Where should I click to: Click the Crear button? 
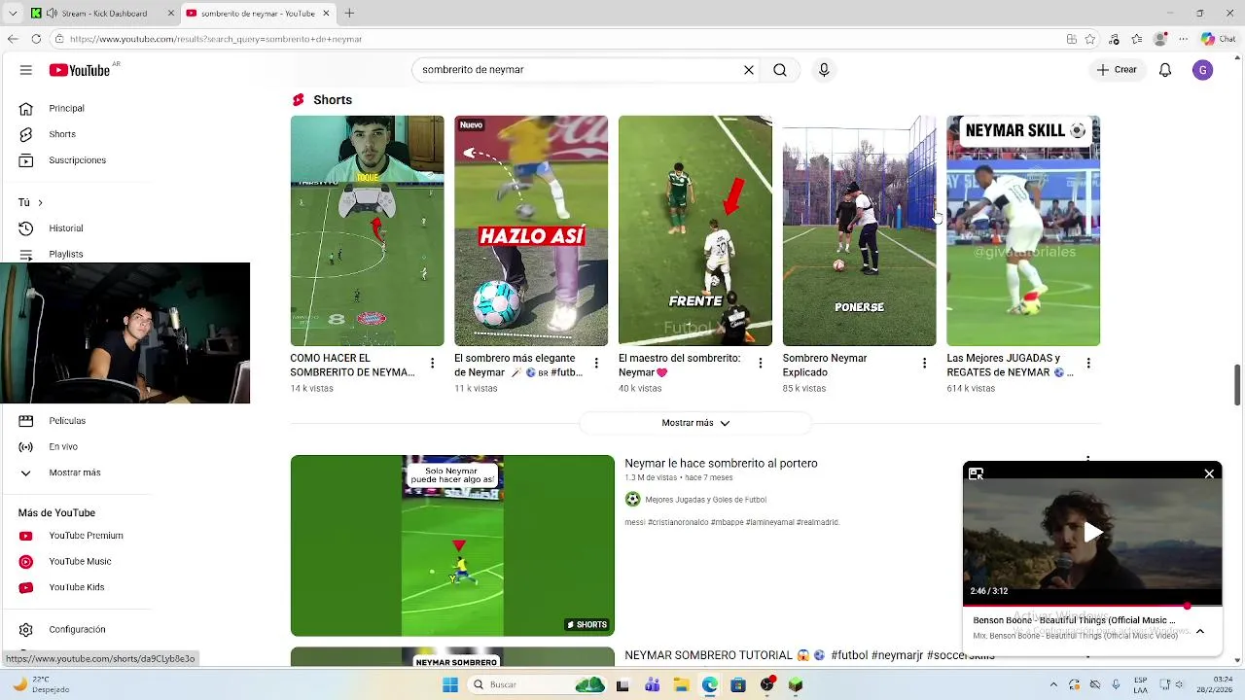1117,70
